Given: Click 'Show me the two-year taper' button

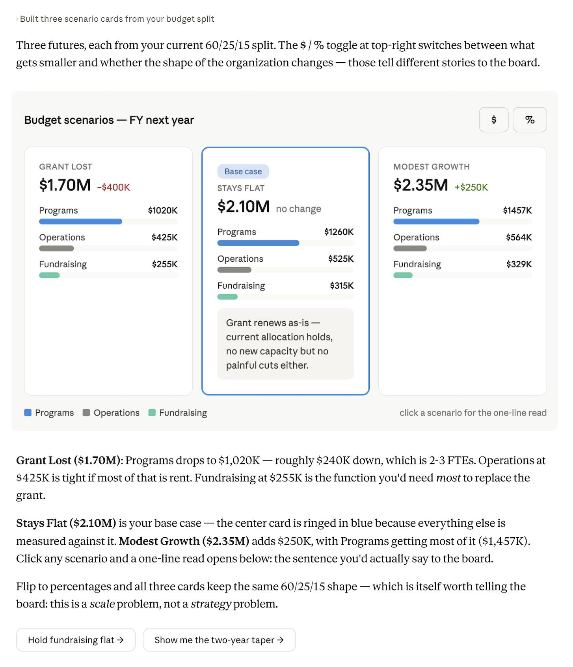Looking at the screenshot, I should pyautogui.click(x=219, y=639).
